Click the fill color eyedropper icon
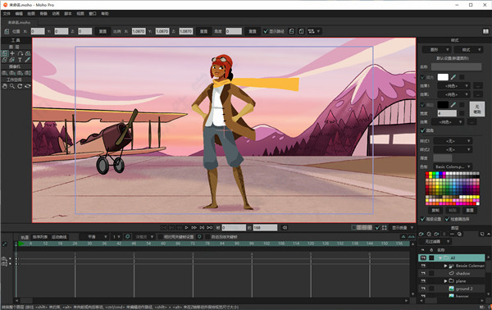Image resolution: width=492 pixels, height=310 pixels. tap(453, 77)
